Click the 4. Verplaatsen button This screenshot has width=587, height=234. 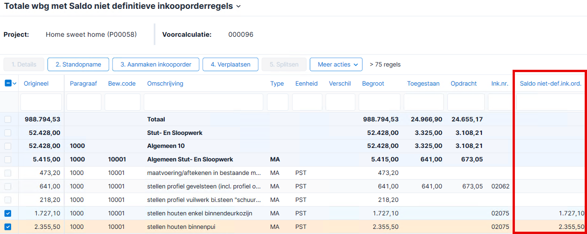[230, 65]
